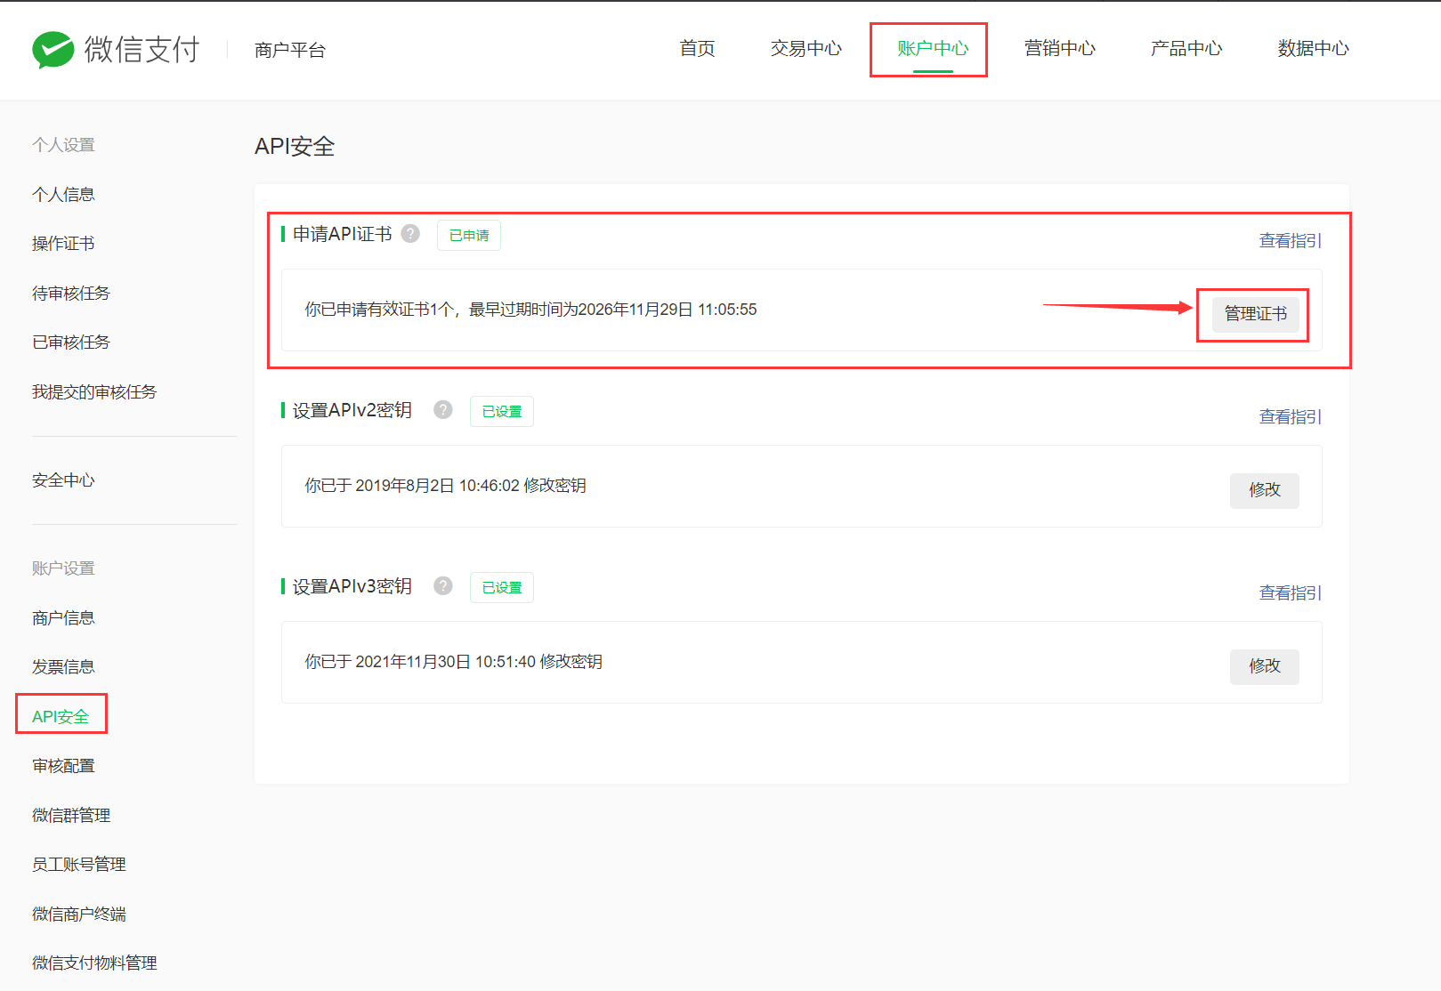The width and height of the screenshot is (1441, 991).
Task: Go to 安全中心 in the sidebar
Action: pos(63,480)
